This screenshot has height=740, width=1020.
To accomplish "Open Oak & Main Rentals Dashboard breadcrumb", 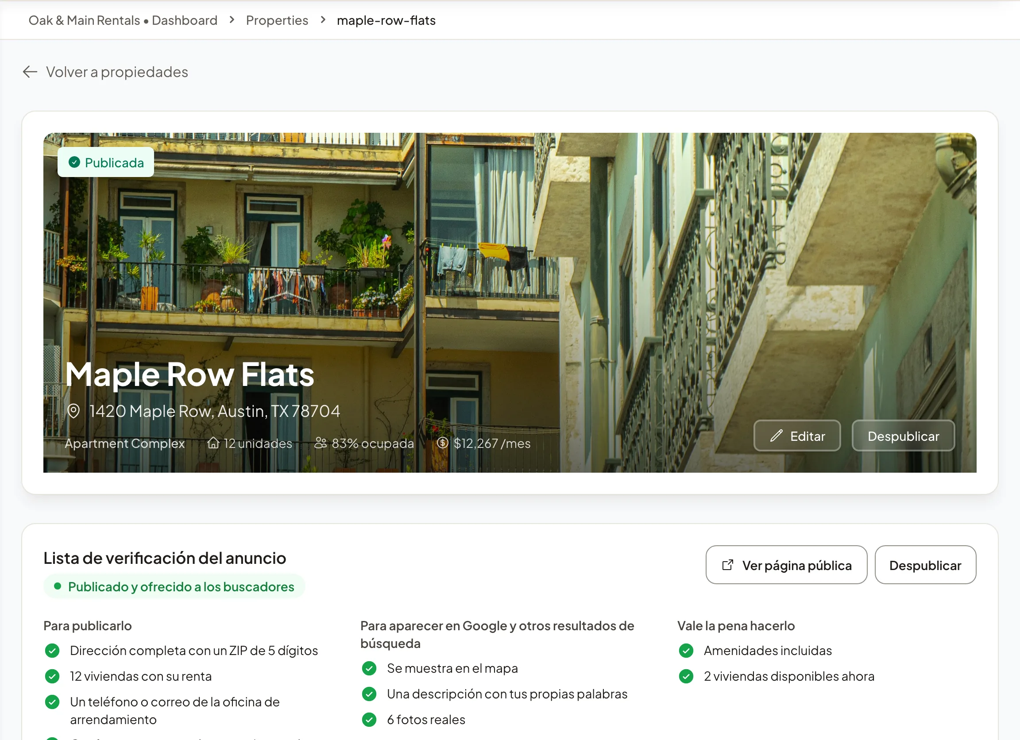I will (x=123, y=20).
